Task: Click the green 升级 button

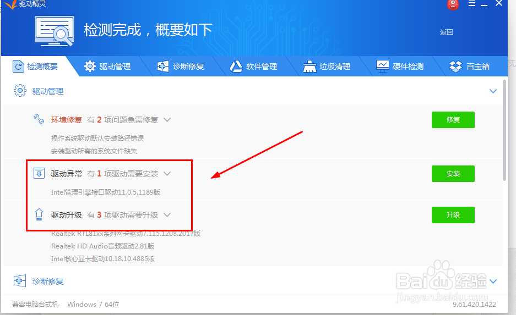Action: point(453,215)
